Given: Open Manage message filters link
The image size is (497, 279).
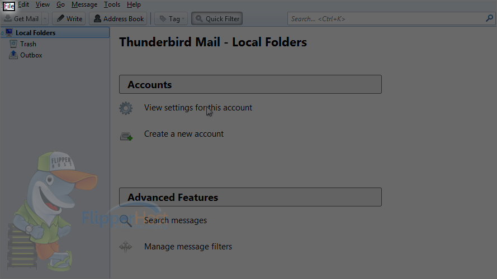Looking at the screenshot, I should 188,247.
